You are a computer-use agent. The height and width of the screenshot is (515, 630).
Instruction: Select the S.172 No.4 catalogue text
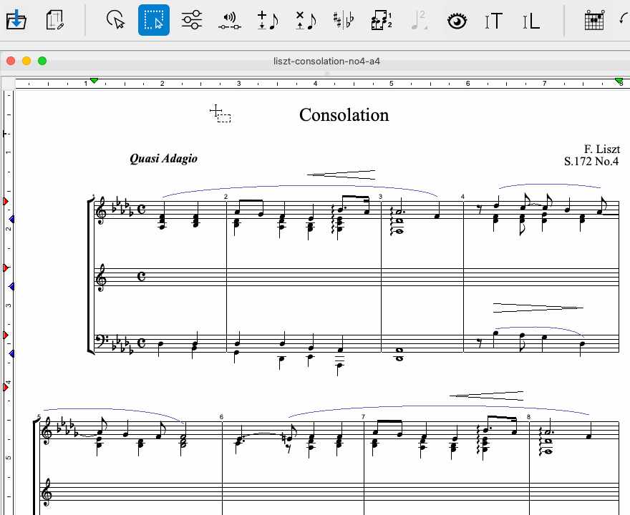[x=591, y=162]
